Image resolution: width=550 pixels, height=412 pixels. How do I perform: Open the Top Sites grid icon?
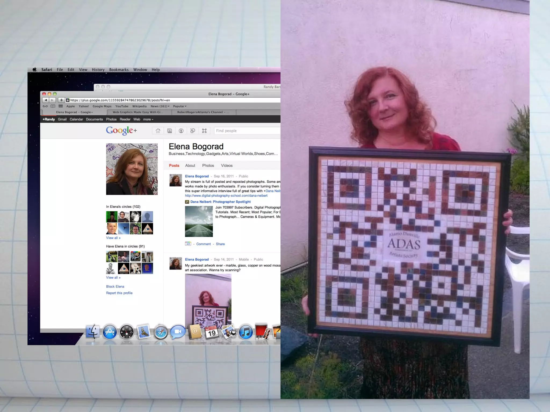pos(61,106)
